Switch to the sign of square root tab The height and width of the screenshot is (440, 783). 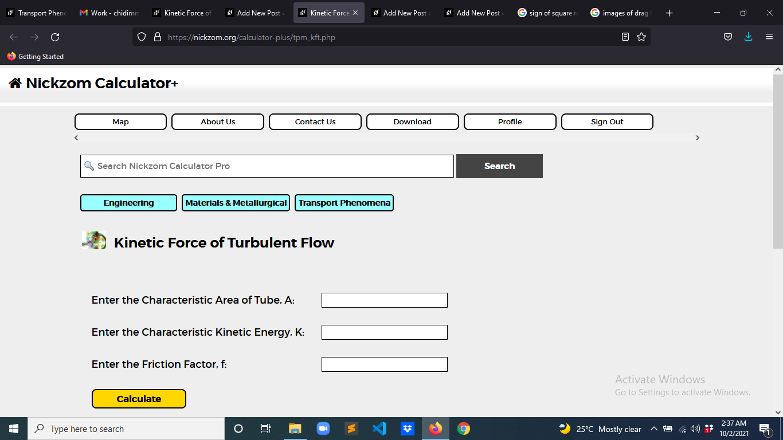click(547, 13)
